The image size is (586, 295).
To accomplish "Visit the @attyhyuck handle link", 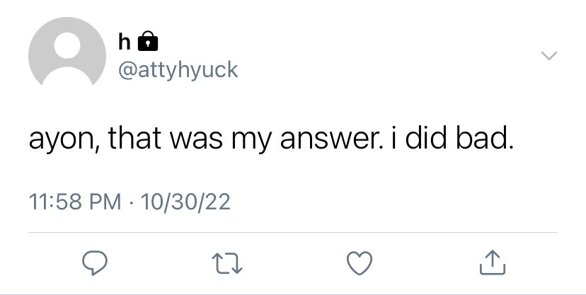I will pyautogui.click(x=178, y=70).
